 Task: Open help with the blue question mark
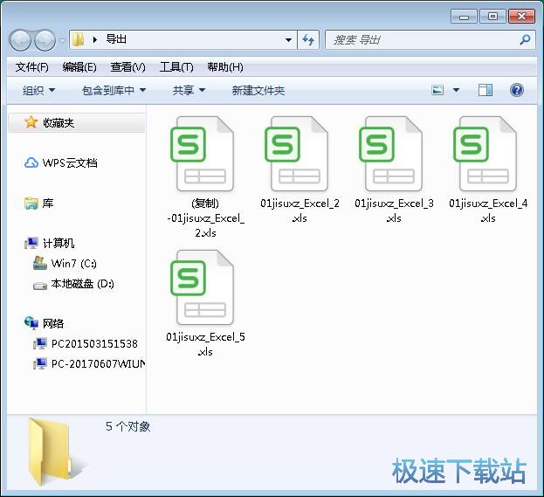click(517, 90)
